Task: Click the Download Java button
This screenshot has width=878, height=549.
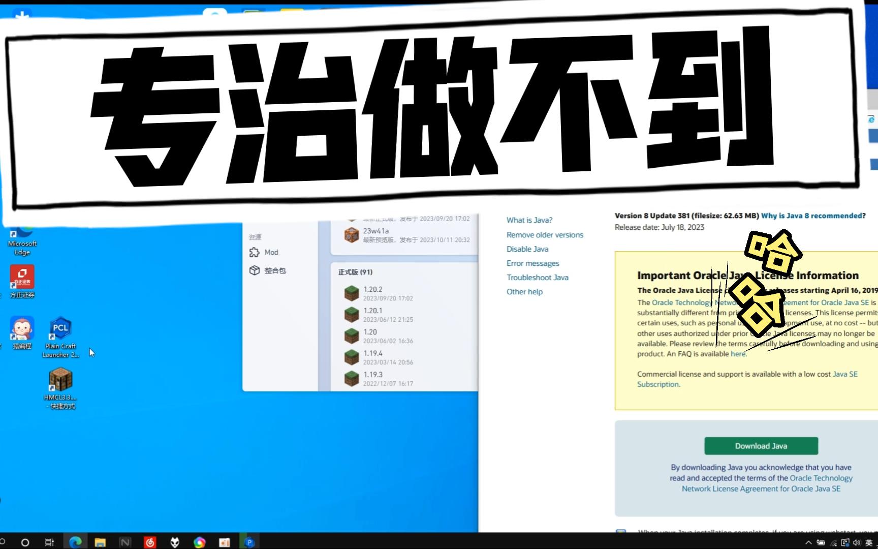Action: pos(760,446)
